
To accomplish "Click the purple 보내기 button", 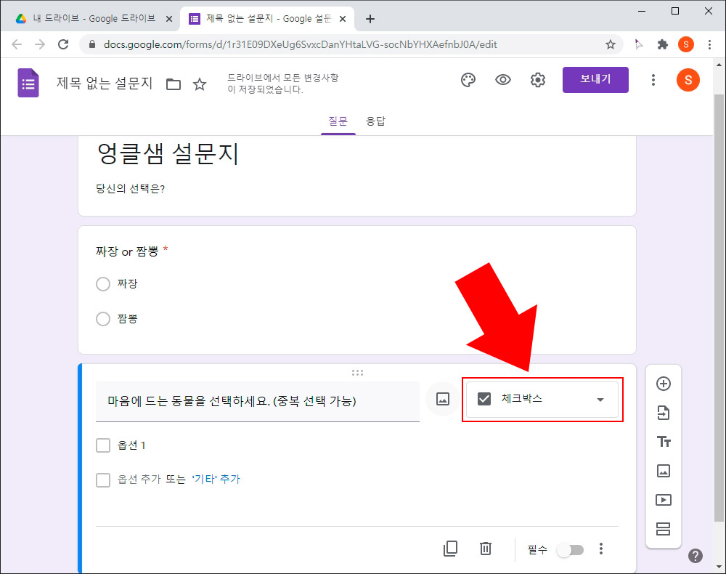I will [x=595, y=80].
